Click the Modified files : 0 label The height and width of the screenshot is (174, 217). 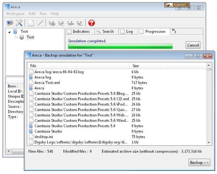coord(77,151)
